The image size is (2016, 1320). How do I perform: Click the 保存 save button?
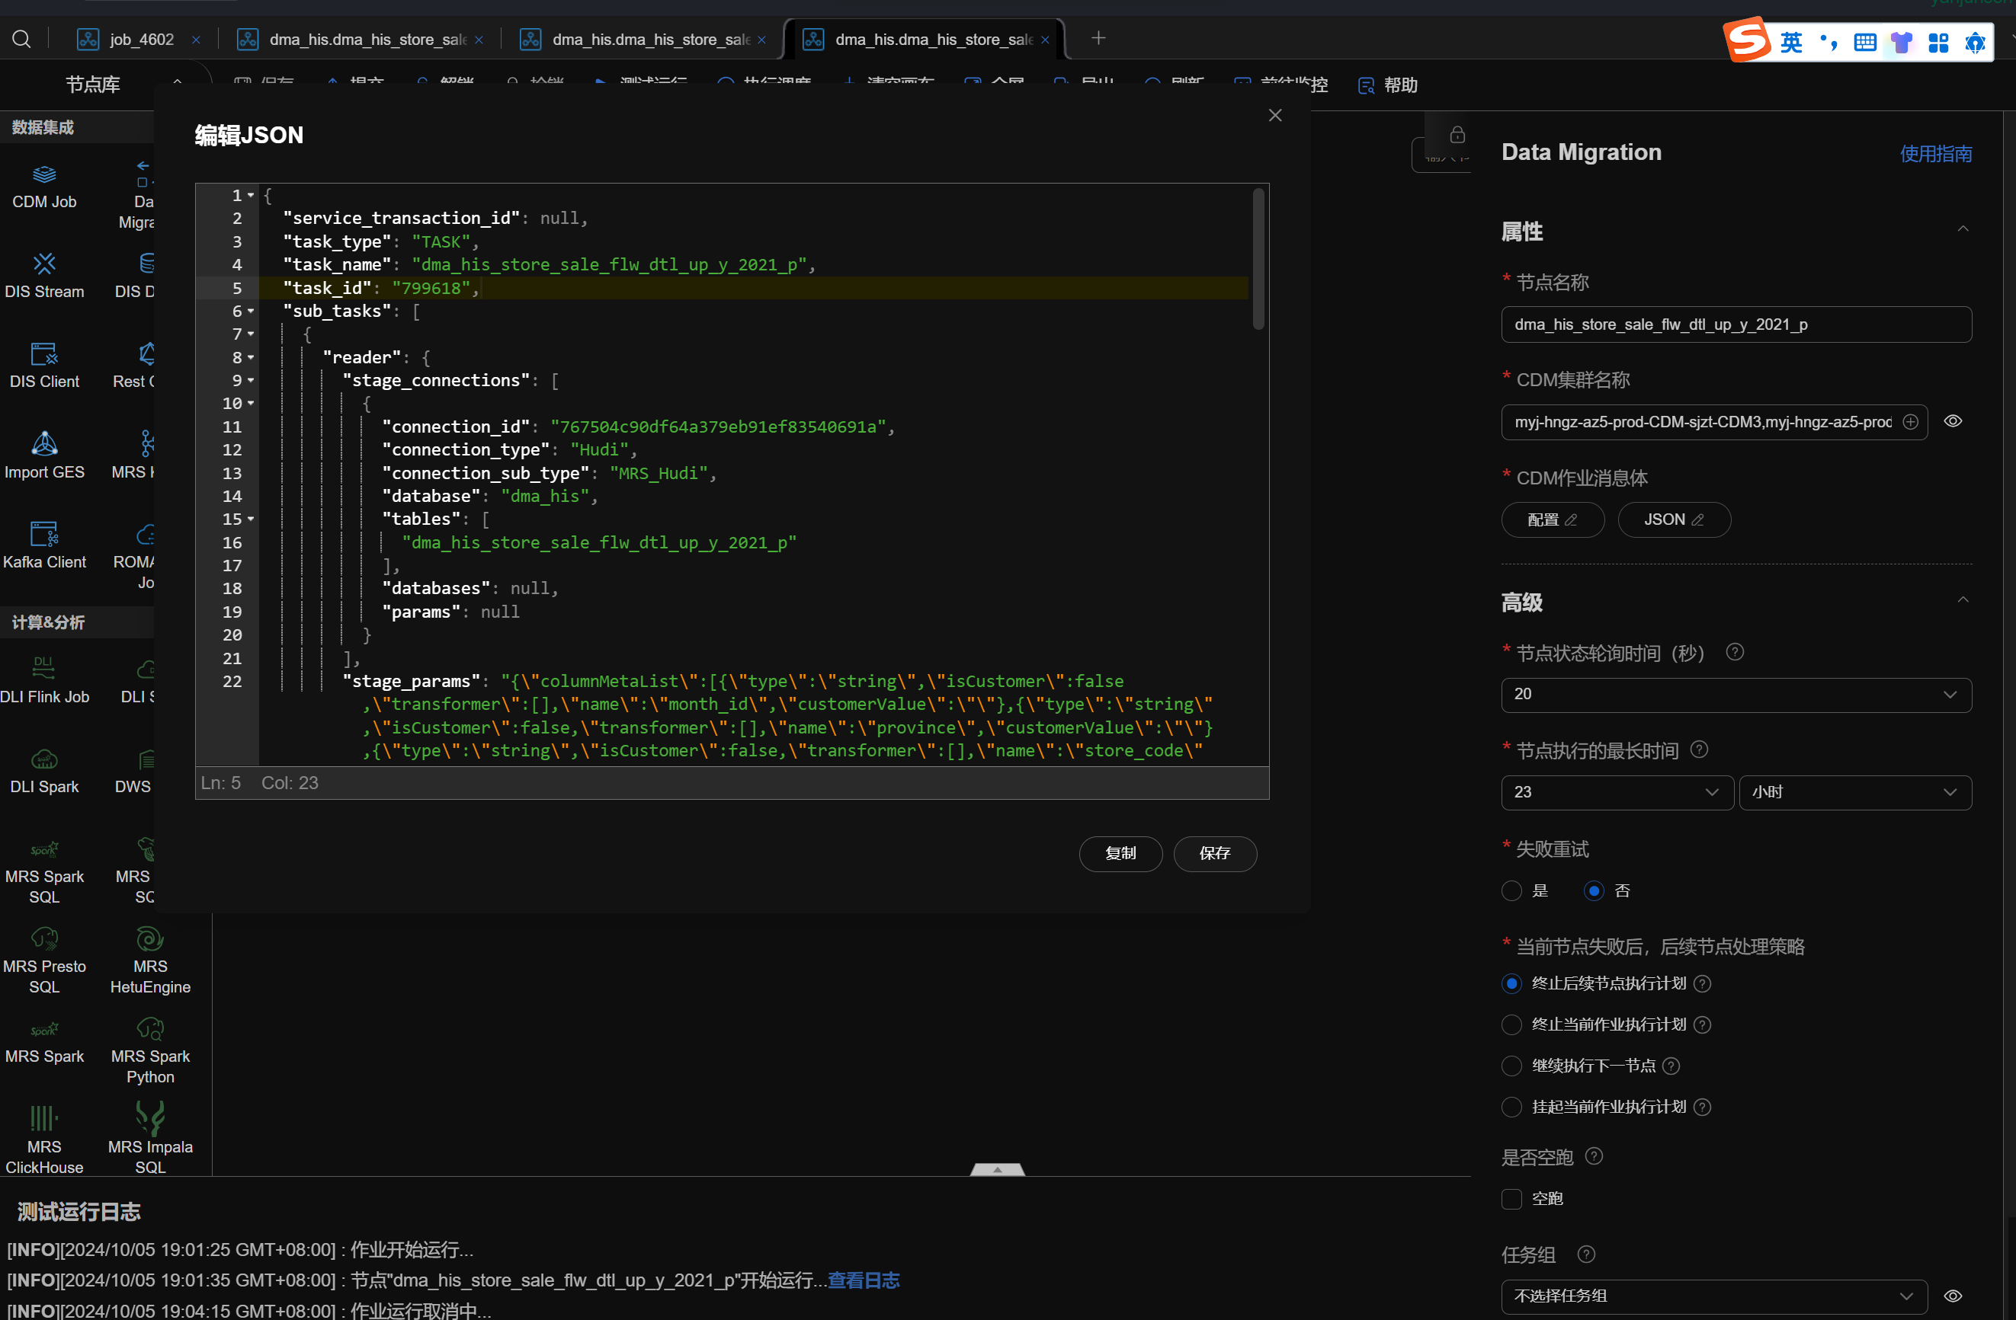(x=1215, y=854)
